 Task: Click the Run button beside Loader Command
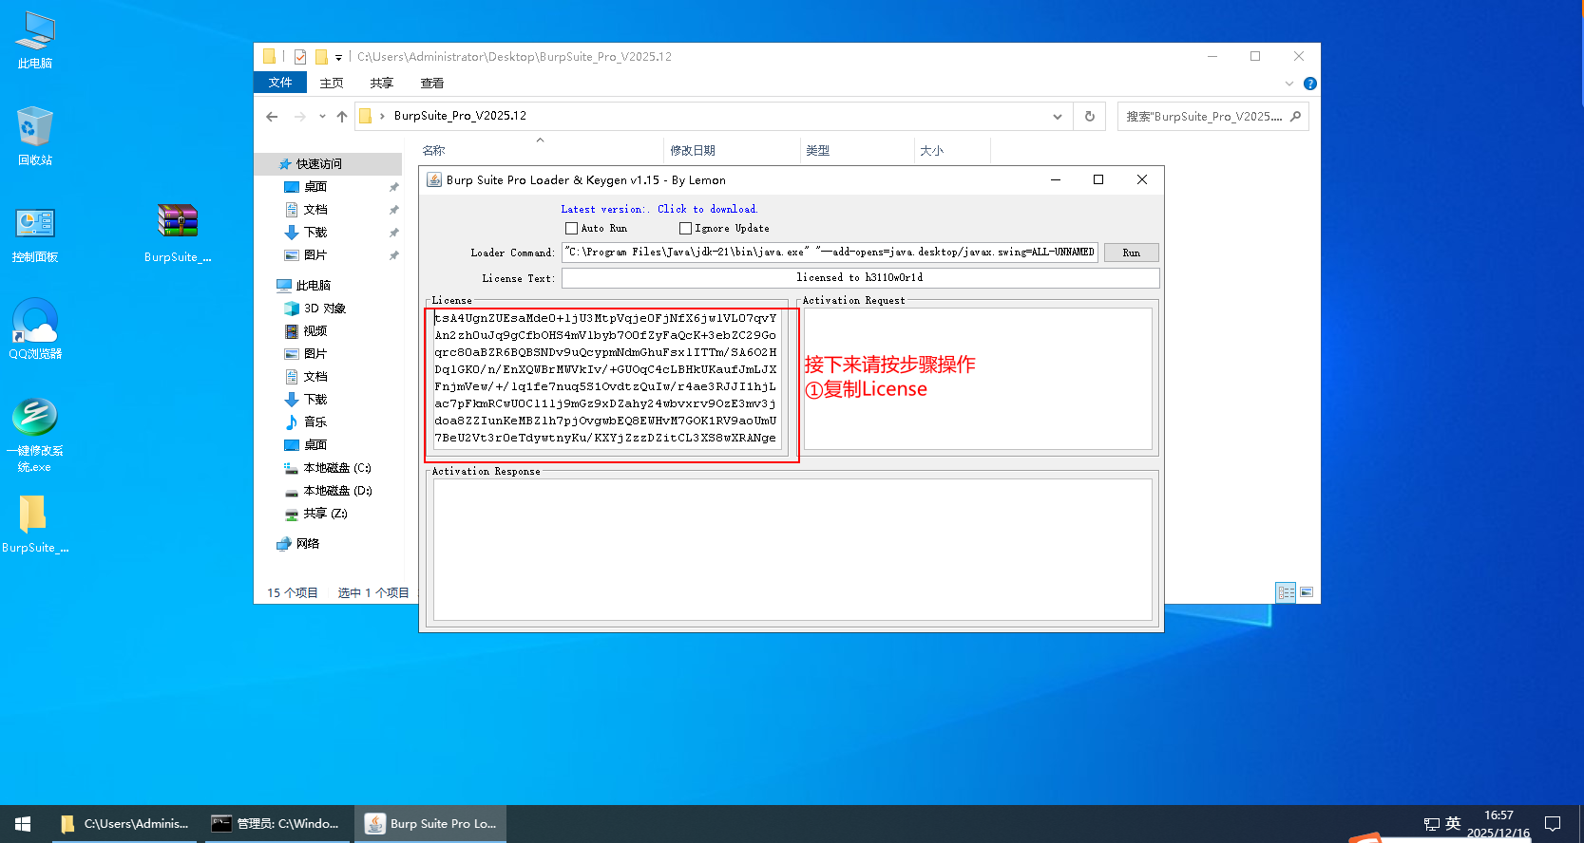1131,253
